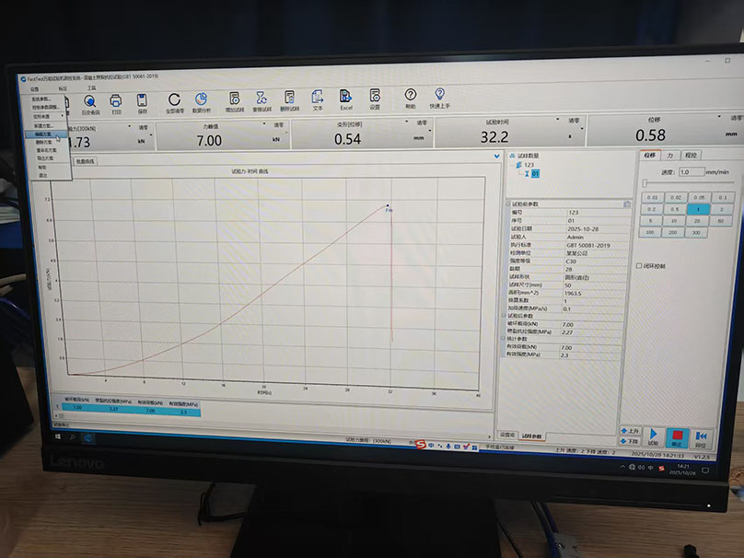744x558 pixels.
Task: Click the Excel export icon
Action: click(346, 98)
